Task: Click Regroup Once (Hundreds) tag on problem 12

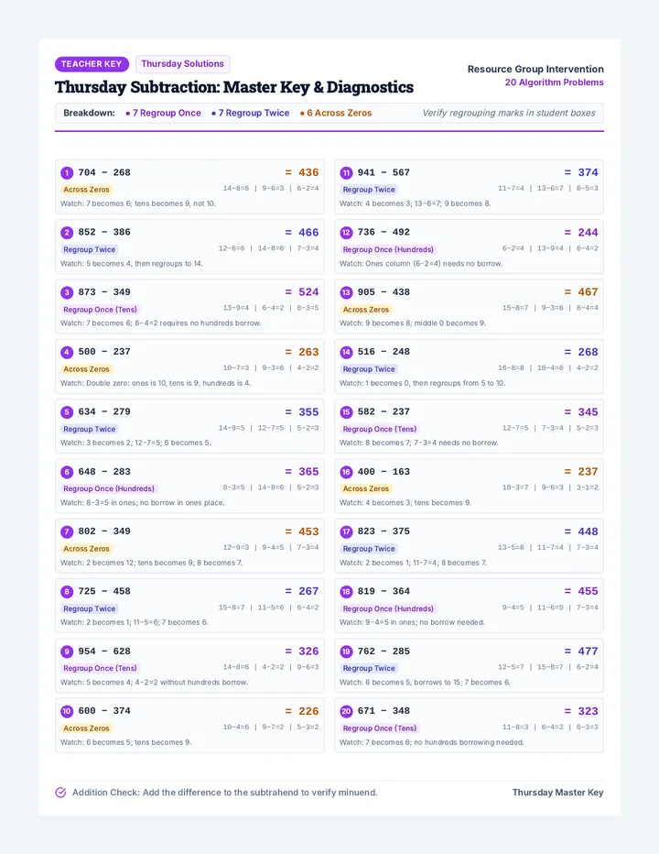Action: 389,249
